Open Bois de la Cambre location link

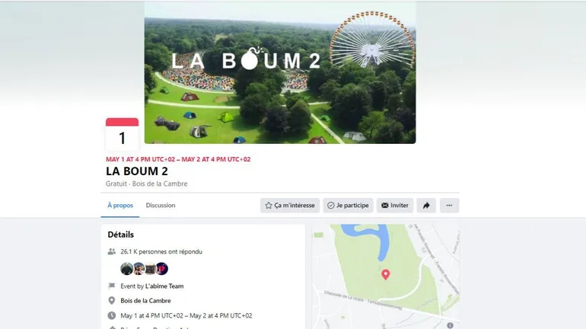pyautogui.click(x=145, y=301)
